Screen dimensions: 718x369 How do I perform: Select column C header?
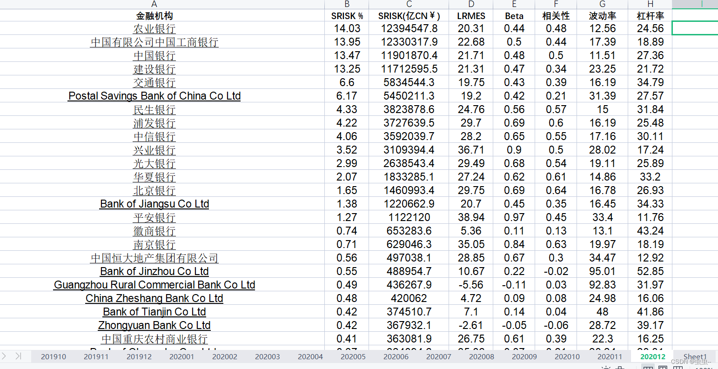pos(409,4)
